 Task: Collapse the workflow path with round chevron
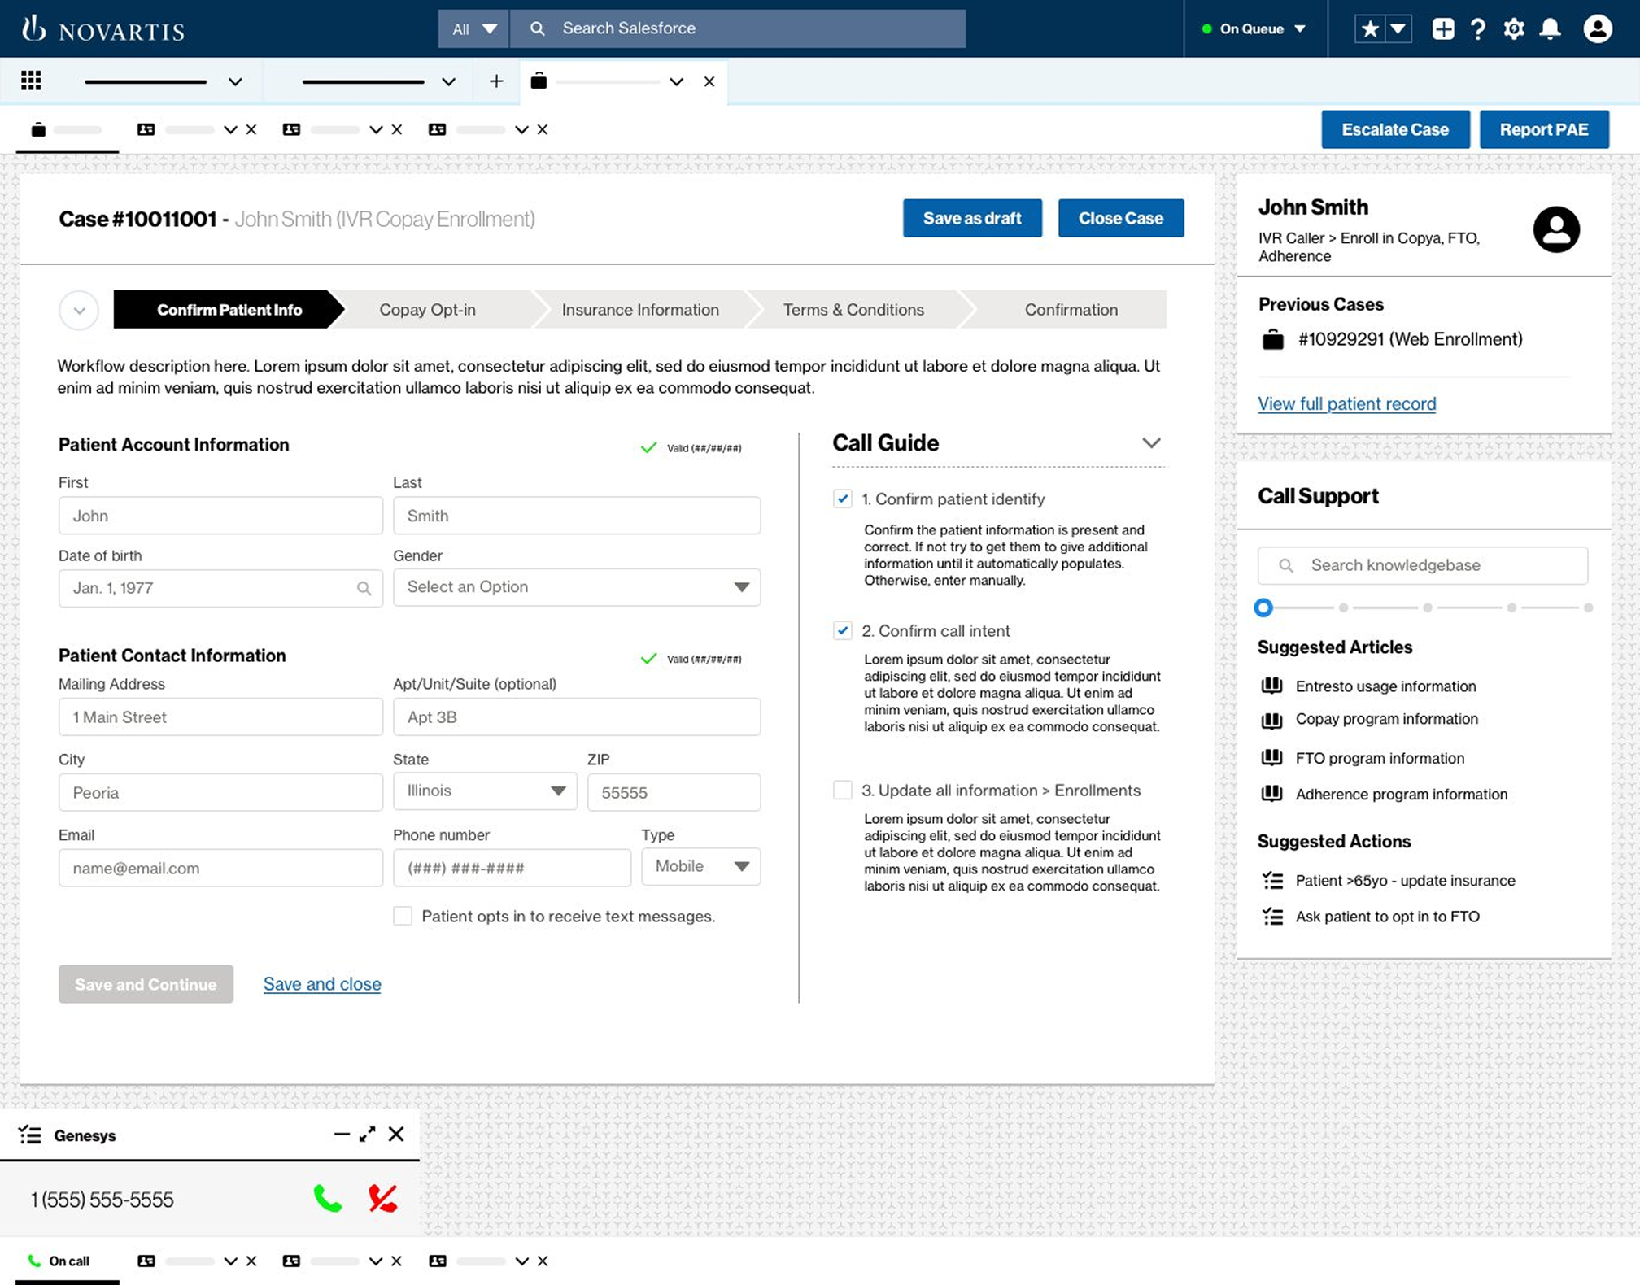(x=79, y=310)
